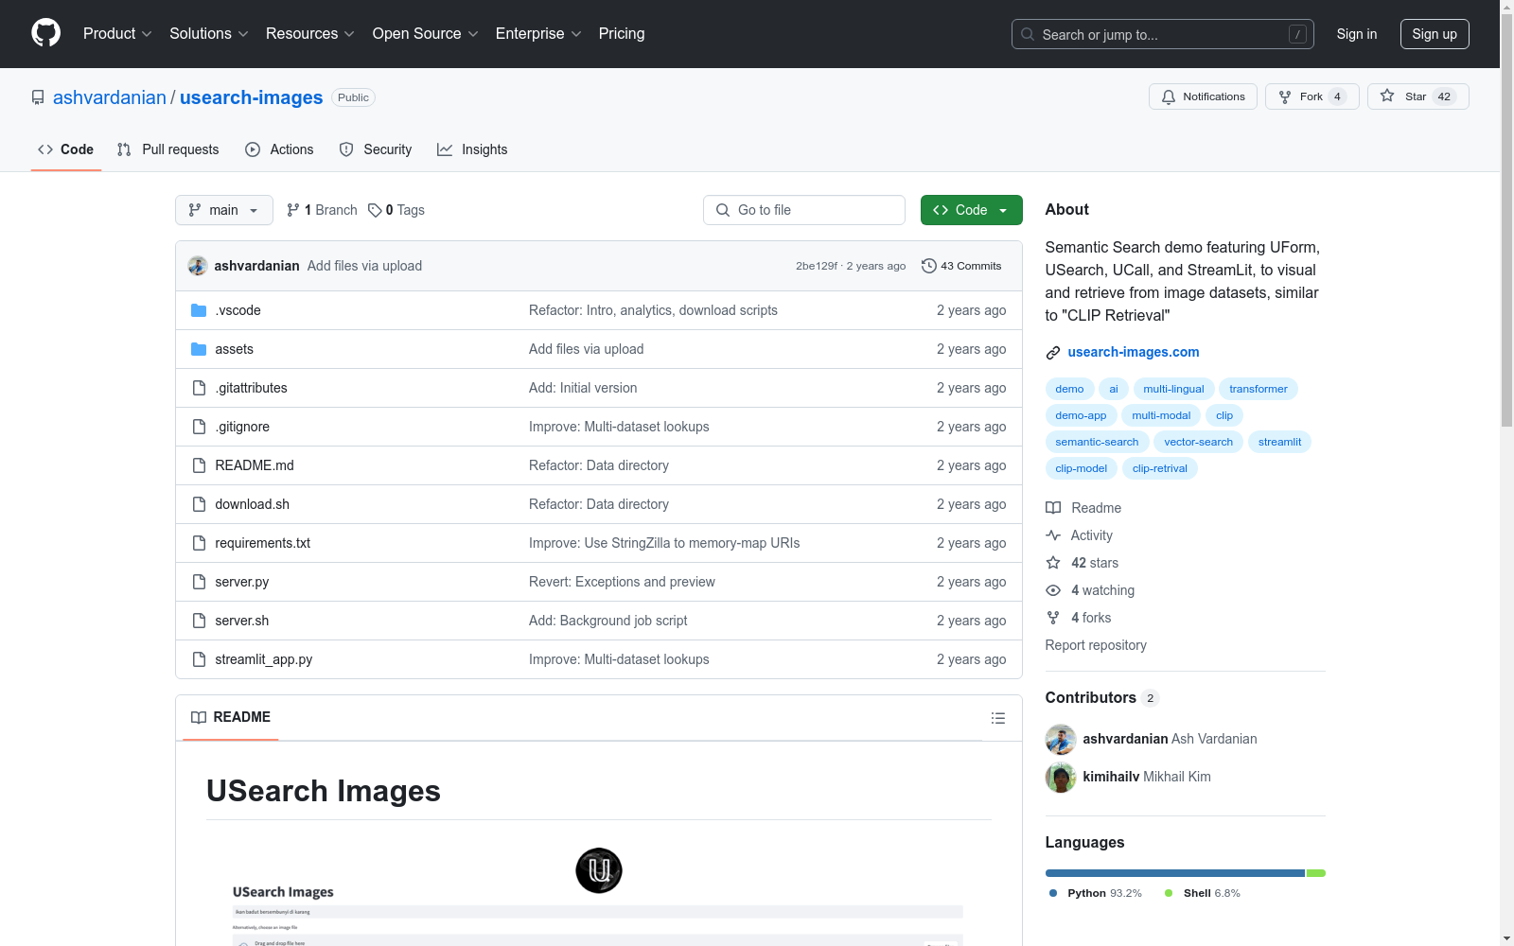Image resolution: width=1514 pixels, height=946 pixels.
Task: Expand the Open Source menu
Action: (426, 34)
